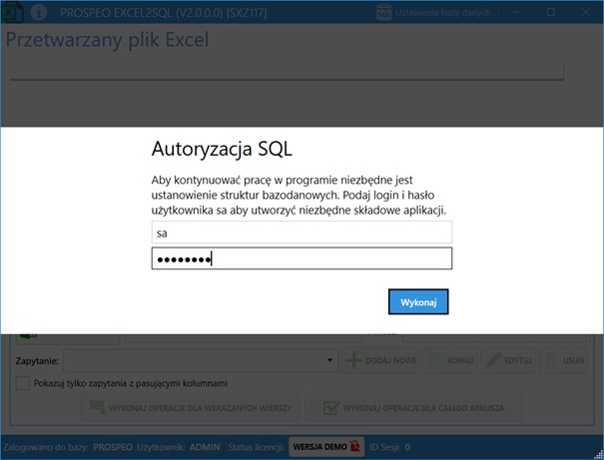Click the EDYTUJ pencil button
The image size is (604, 460).
(508, 360)
